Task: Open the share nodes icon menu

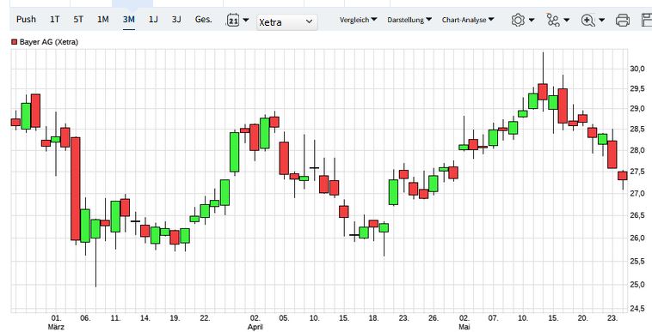Action: [557, 20]
